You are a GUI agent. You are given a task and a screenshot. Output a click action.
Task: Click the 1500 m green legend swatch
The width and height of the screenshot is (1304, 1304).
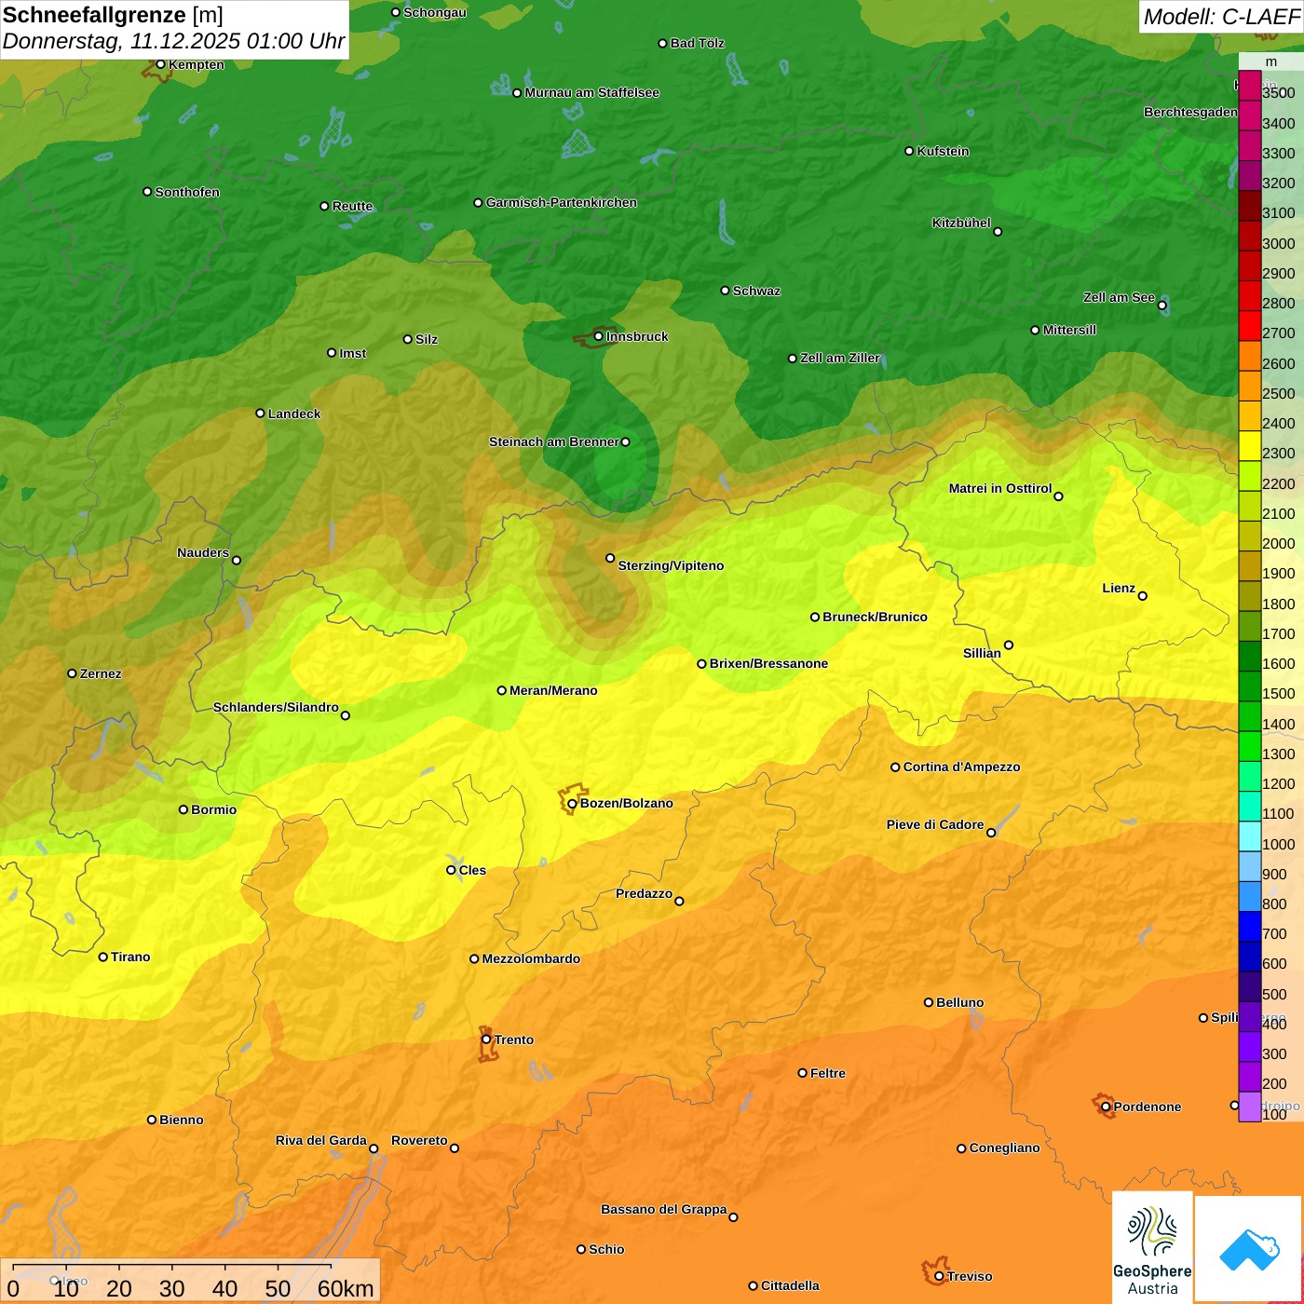pyautogui.click(x=1249, y=686)
